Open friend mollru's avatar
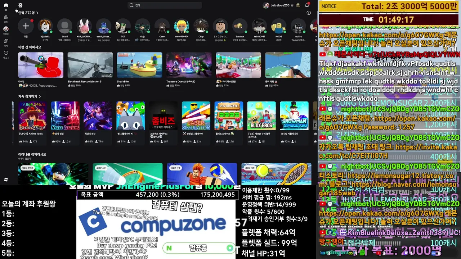The width and height of the screenshot is (461, 259). [x=298, y=26]
